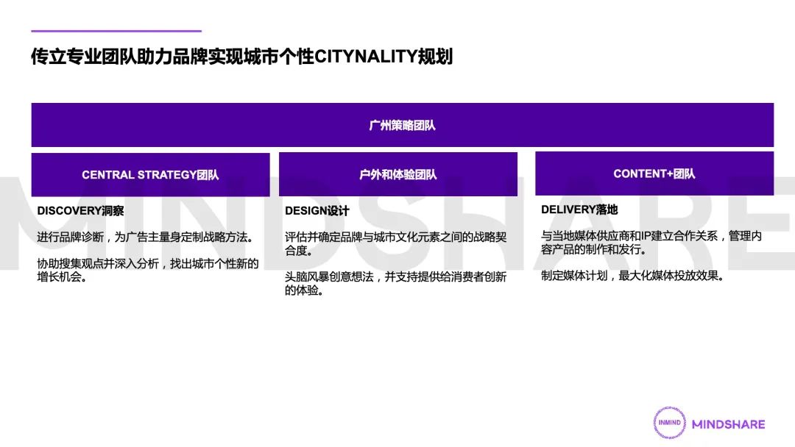Screen dimensions: 795x447
Task: Select the paragraph starting with 协助搜集观点
Action: click(147, 270)
